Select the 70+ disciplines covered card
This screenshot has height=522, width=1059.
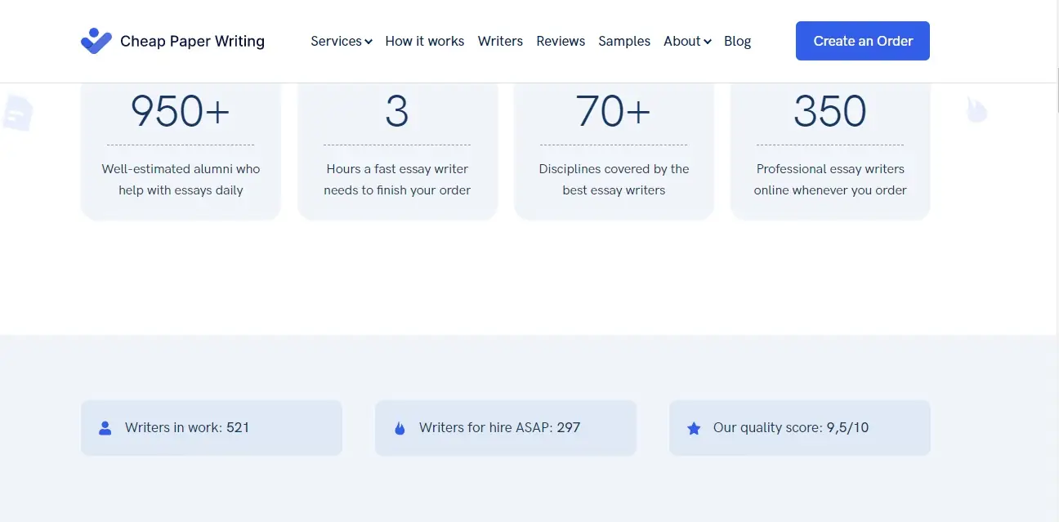point(614,151)
